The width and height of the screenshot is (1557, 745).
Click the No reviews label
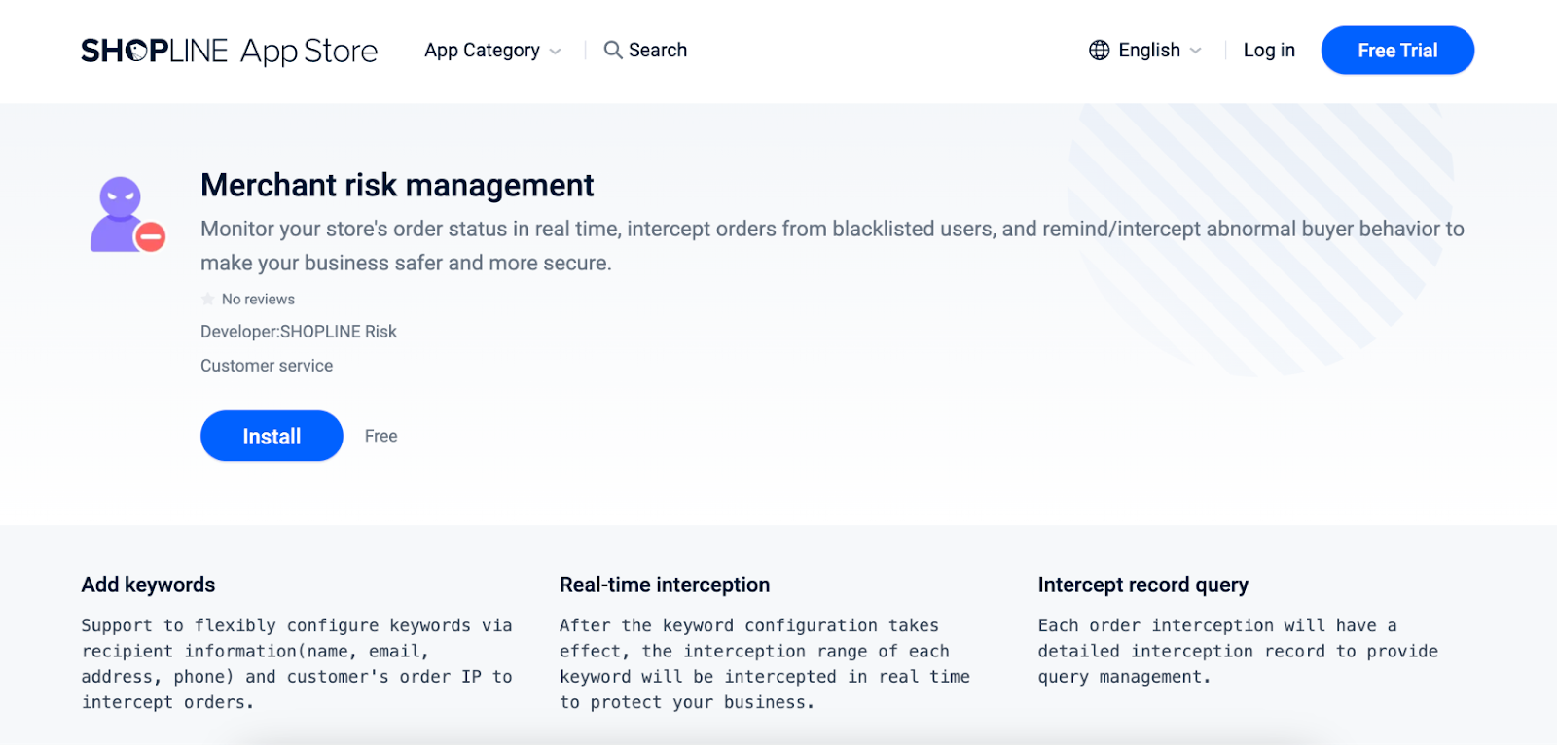click(258, 300)
